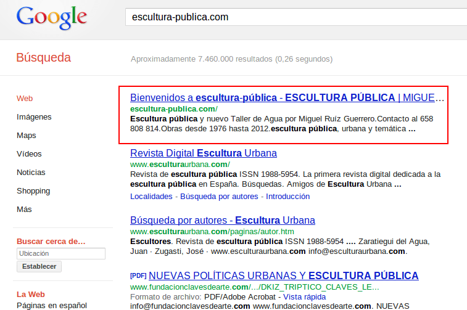This screenshot has height=310, width=467.
Task: Switch to Shopping results
Action: tap(33, 191)
